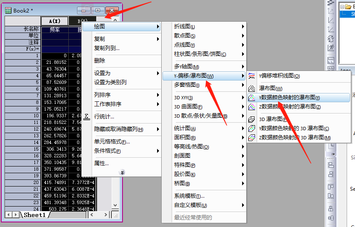Choose 系统模板... menu item

coord(204,196)
